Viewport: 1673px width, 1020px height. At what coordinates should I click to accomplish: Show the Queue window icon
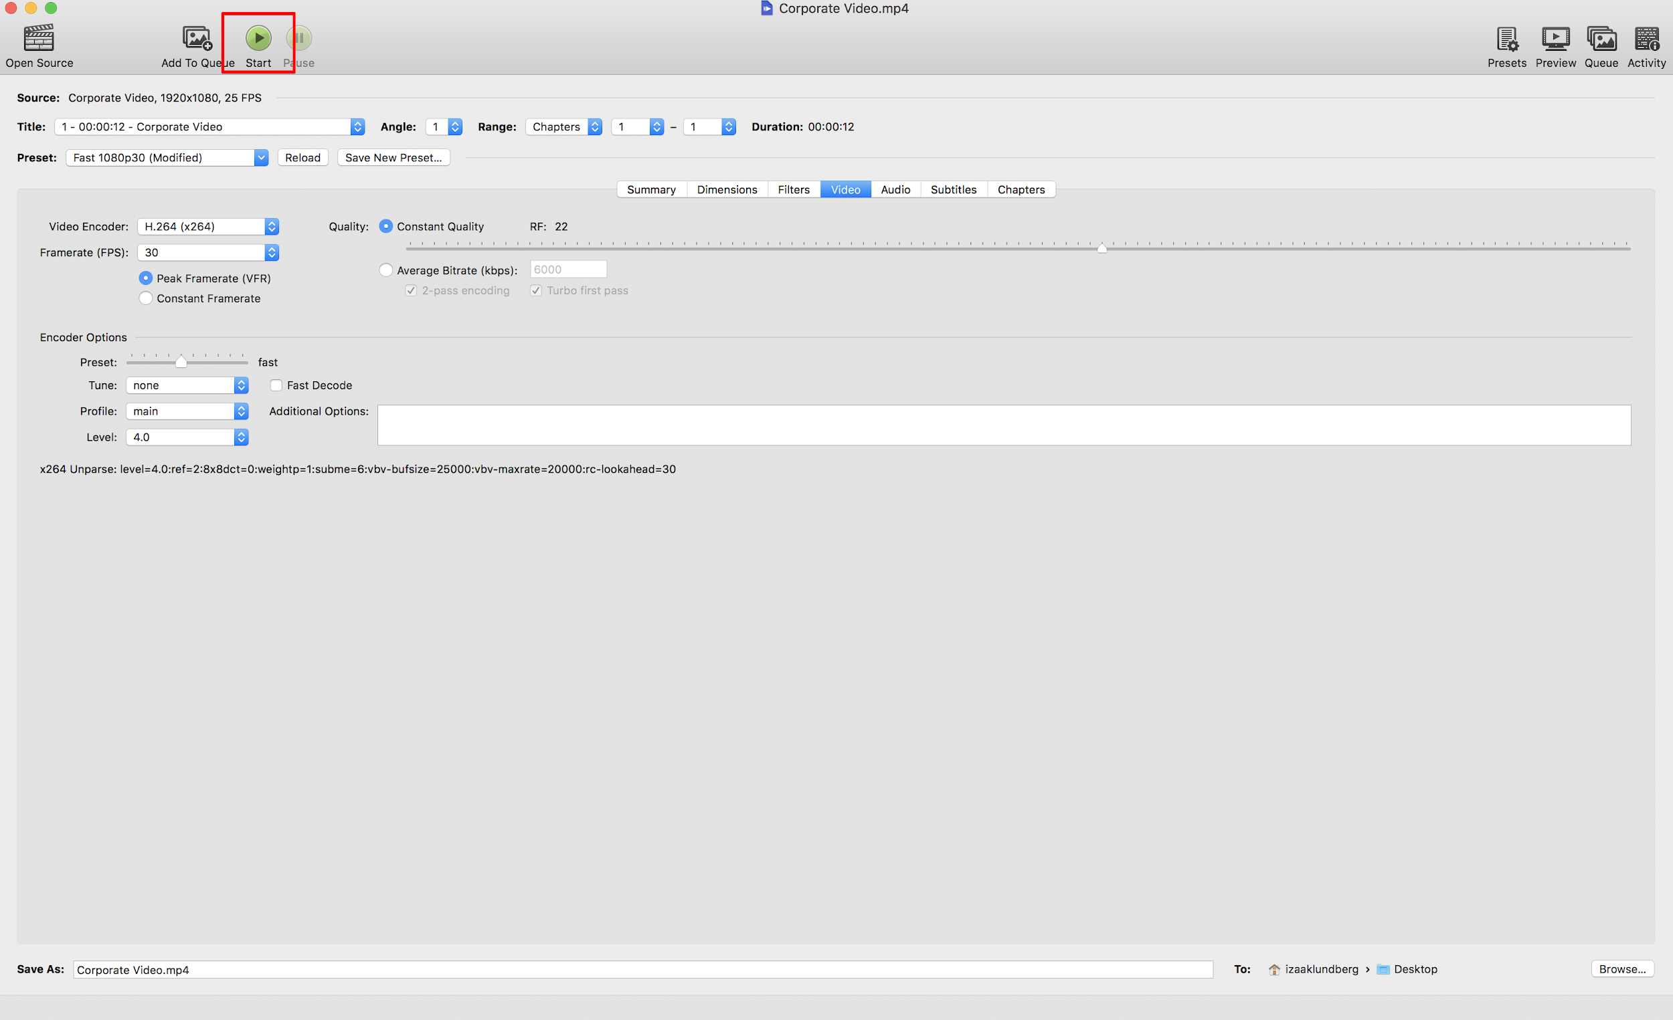point(1601,39)
